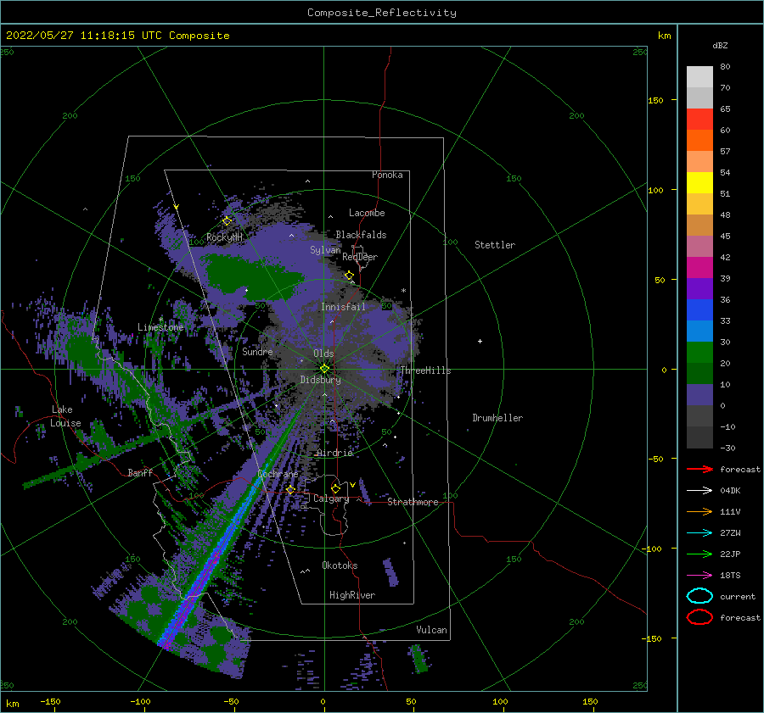Click the dBZ legend heading

coord(720,45)
